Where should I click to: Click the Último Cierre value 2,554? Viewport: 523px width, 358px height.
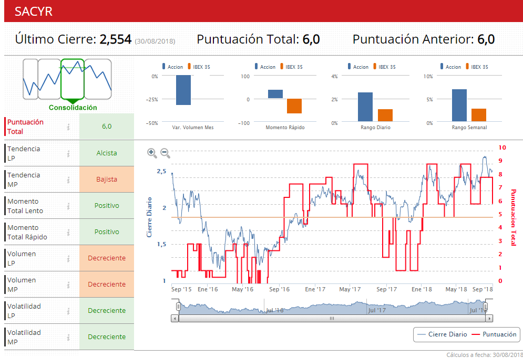[116, 39]
